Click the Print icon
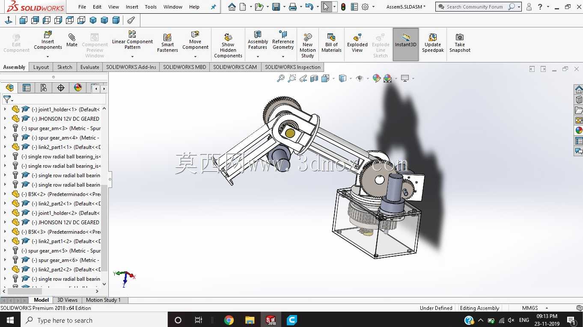This screenshot has width=583, height=327. 293,7
